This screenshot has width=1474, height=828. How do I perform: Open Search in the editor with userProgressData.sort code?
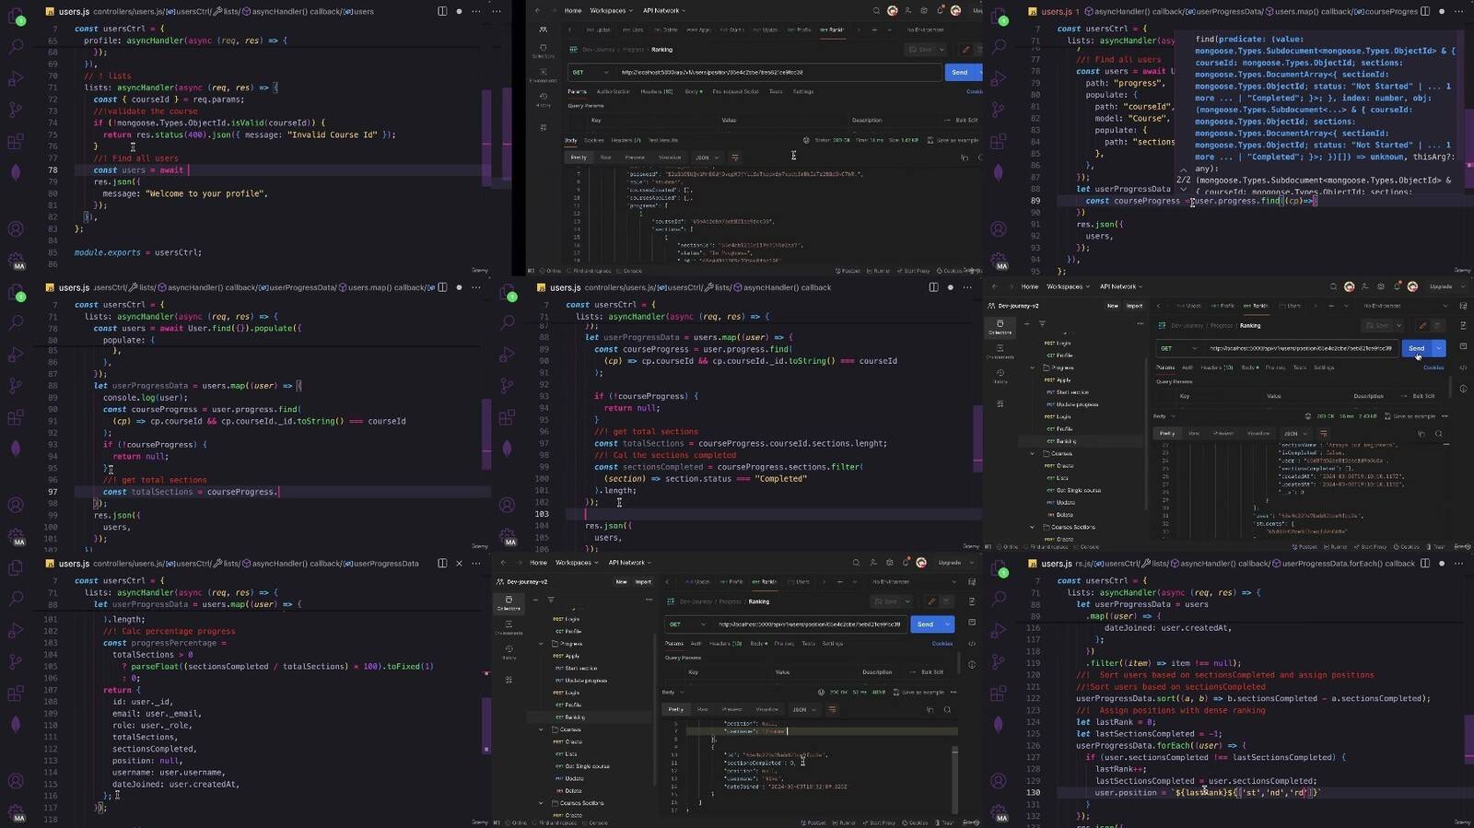(1000, 599)
